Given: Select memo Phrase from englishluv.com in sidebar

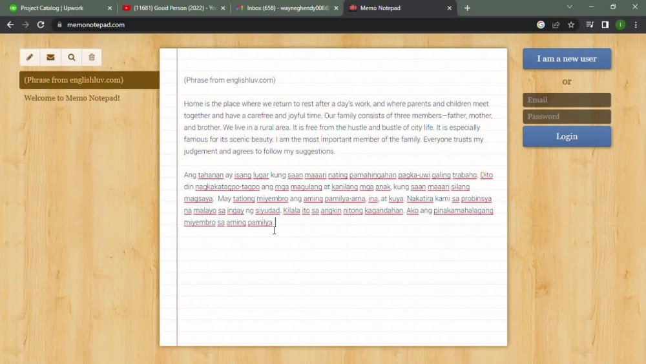Looking at the screenshot, I should (x=89, y=80).
